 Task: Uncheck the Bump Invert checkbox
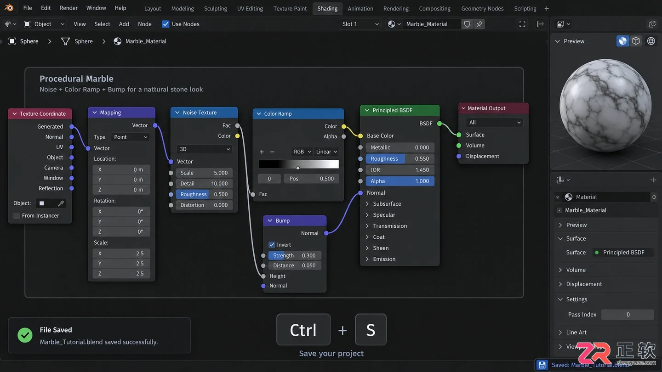272,245
